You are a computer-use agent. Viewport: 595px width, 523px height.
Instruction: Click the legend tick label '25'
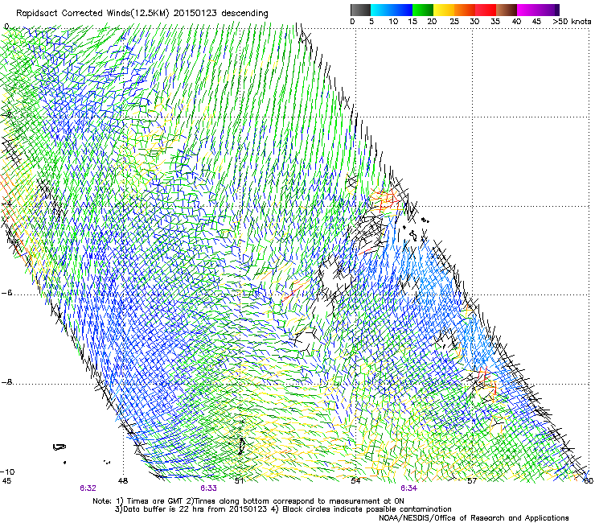[x=454, y=22]
